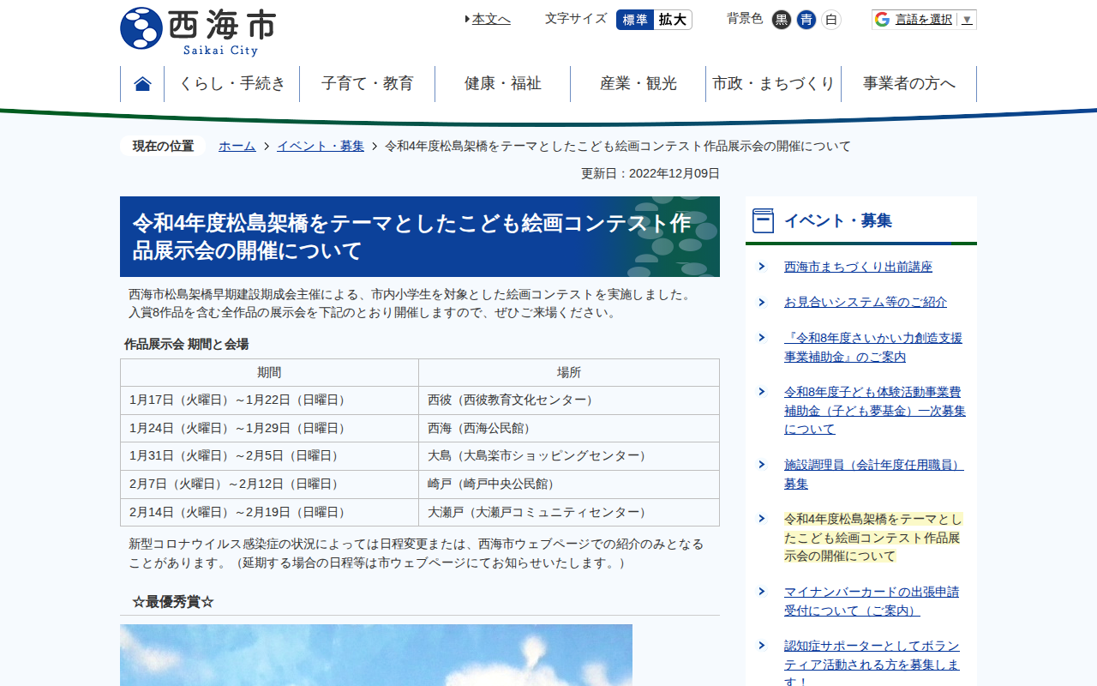Switch text size to 拡大

(673, 20)
